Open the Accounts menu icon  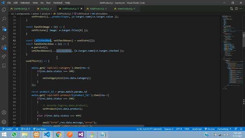point(4,112)
